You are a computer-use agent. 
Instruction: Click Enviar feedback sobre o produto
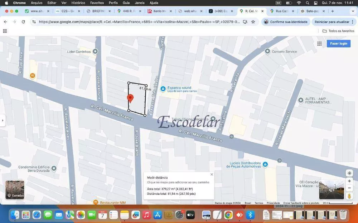[x=301, y=203]
